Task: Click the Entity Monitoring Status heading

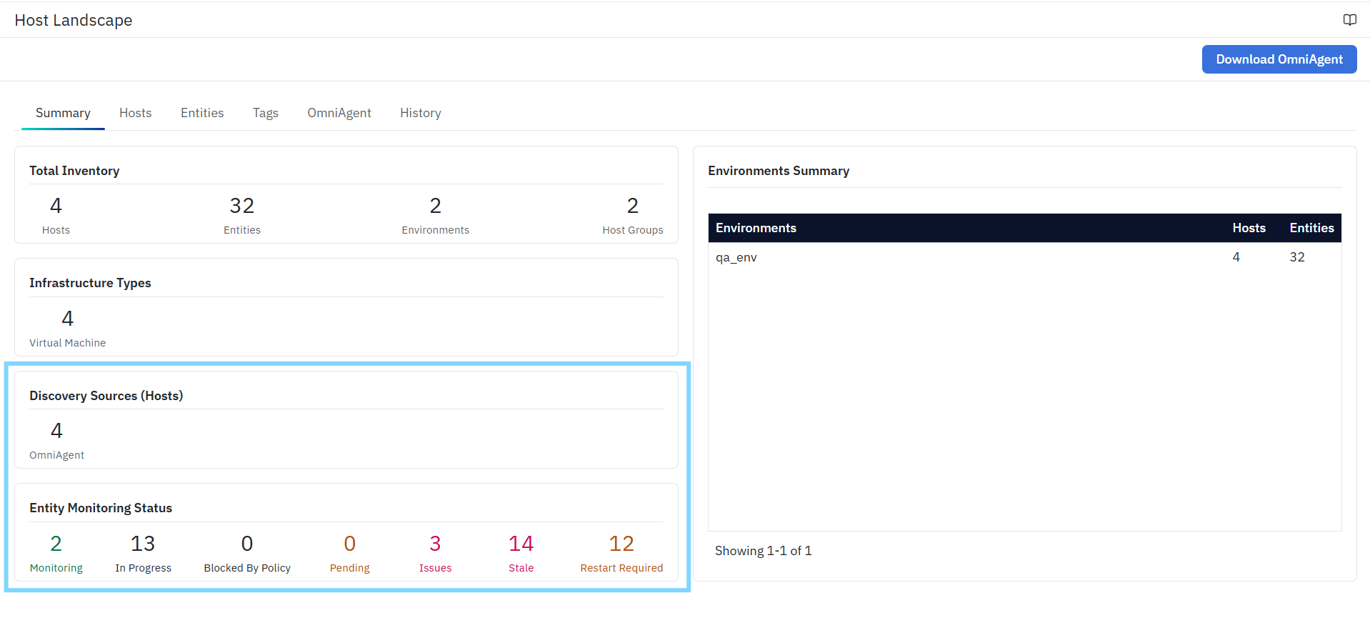Action: point(101,508)
